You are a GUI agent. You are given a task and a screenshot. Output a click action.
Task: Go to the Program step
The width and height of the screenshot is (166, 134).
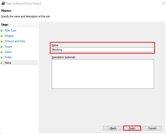click(9, 36)
